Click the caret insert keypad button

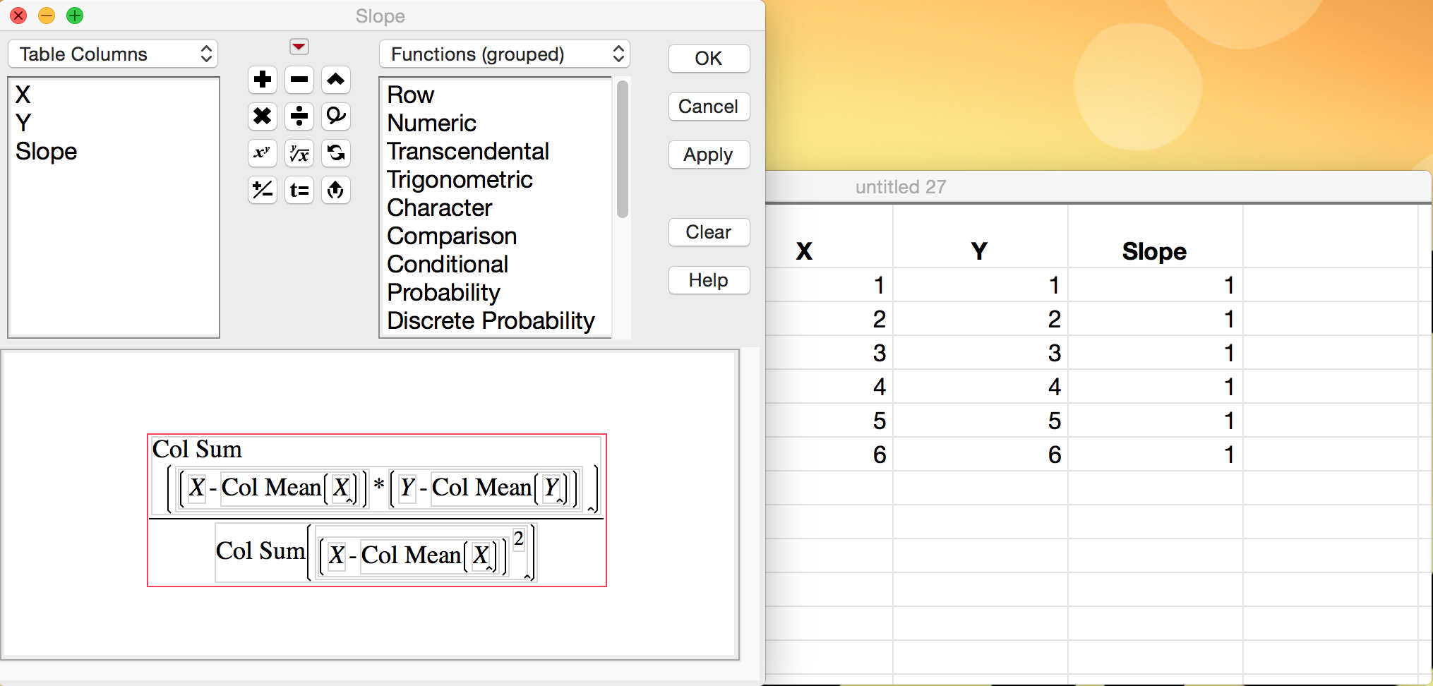(x=336, y=80)
